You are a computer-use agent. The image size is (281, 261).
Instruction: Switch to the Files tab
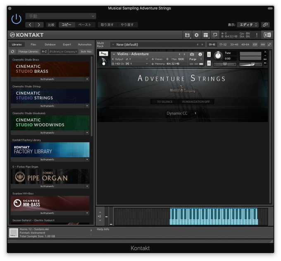point(33,45)
